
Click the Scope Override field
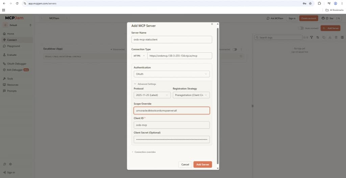[172, 110]
